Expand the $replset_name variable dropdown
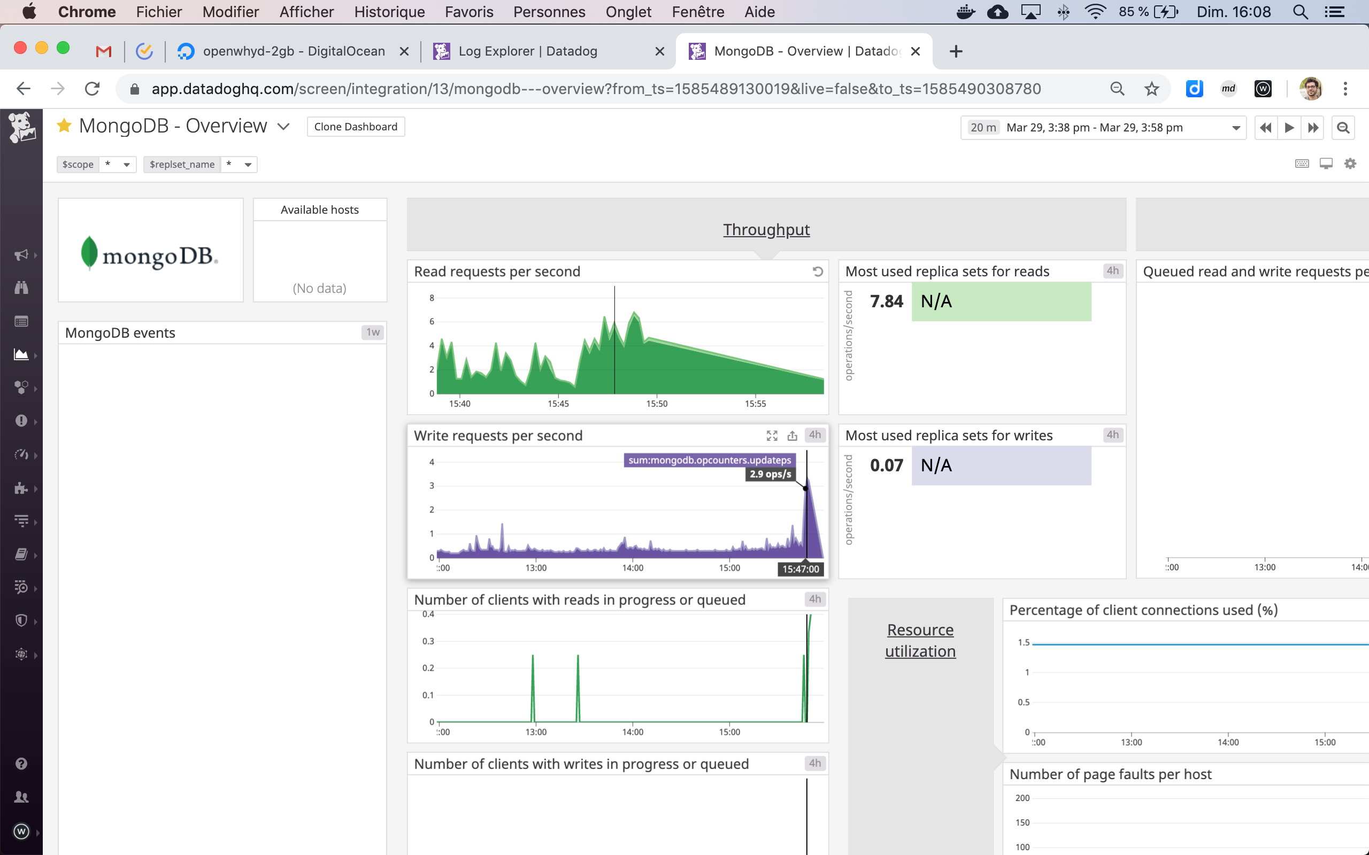Image resolution: width=1369 pixels, height=855 pixels. 247,165
